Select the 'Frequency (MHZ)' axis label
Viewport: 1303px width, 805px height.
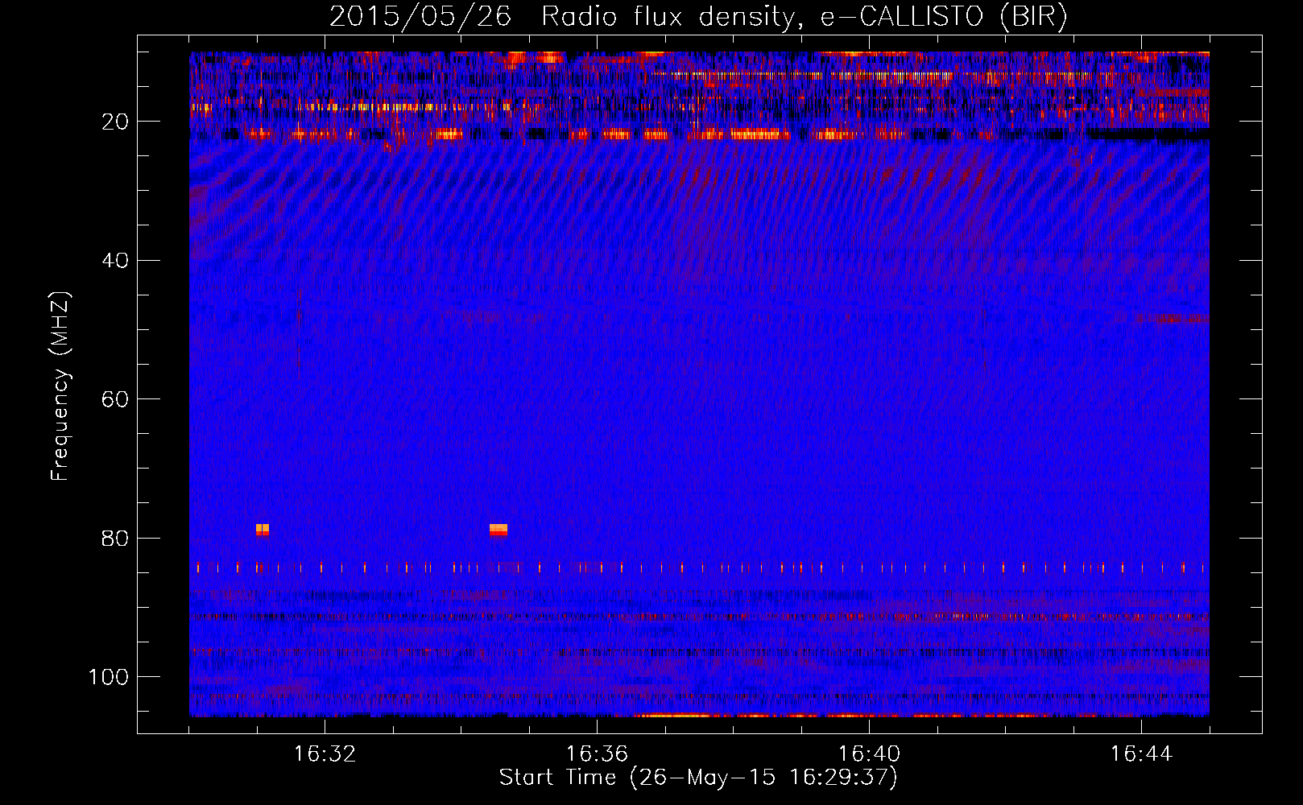[61, 386]
